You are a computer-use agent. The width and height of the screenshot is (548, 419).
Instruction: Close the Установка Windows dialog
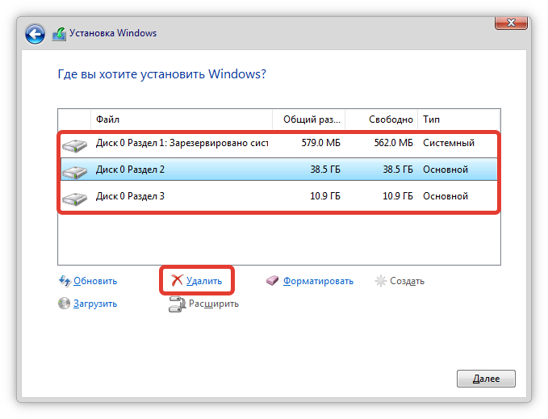(x=511, y=23)
